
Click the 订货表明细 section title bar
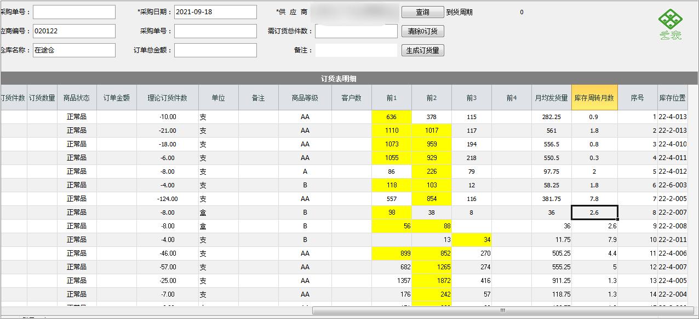(349, 79)
